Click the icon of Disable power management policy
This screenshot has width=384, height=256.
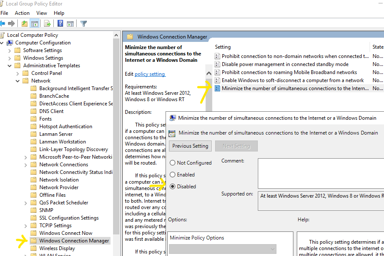click(x=217, y=64)
